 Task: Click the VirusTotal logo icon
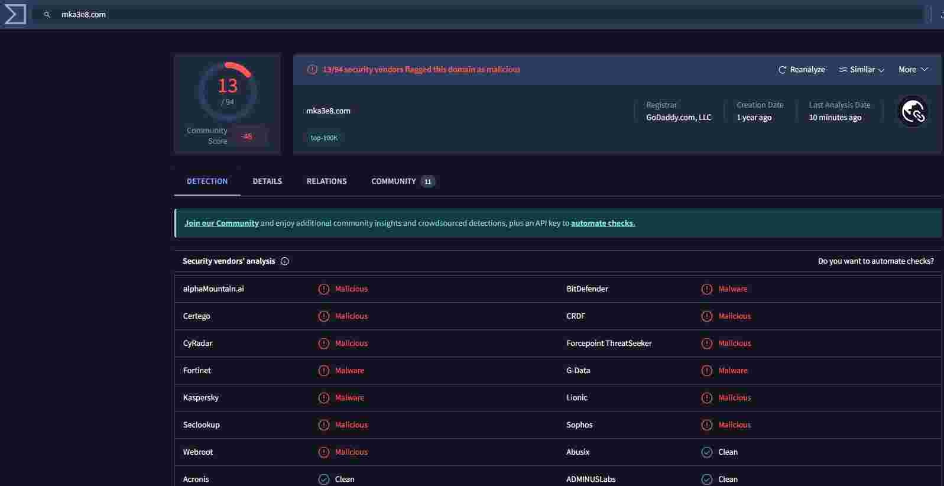(15, 14)
